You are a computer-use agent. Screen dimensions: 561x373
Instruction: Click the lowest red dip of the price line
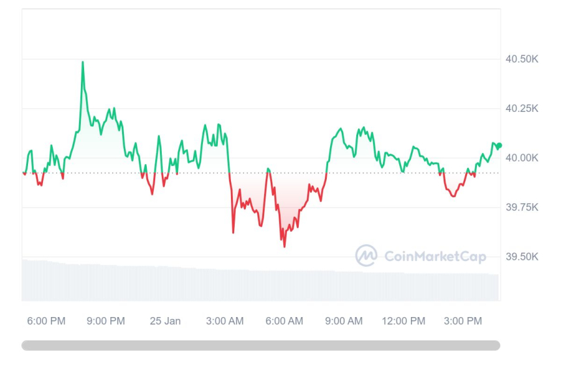click(x=284, y=246)
